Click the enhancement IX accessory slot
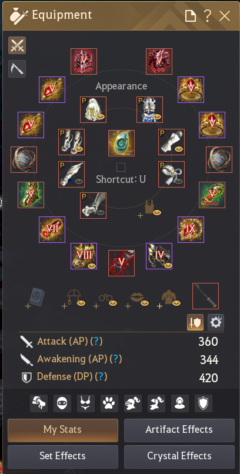The image size is (240, 474). 191,229
